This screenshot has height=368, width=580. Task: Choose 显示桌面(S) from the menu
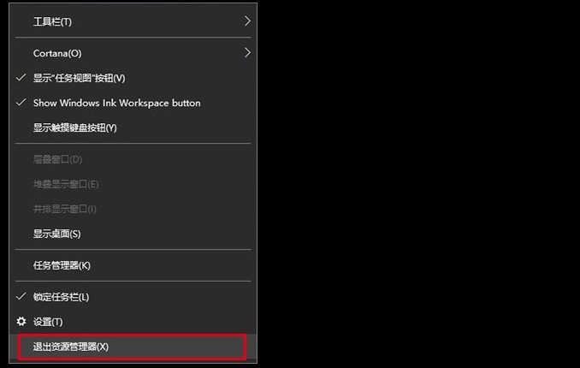click(56, 234)
